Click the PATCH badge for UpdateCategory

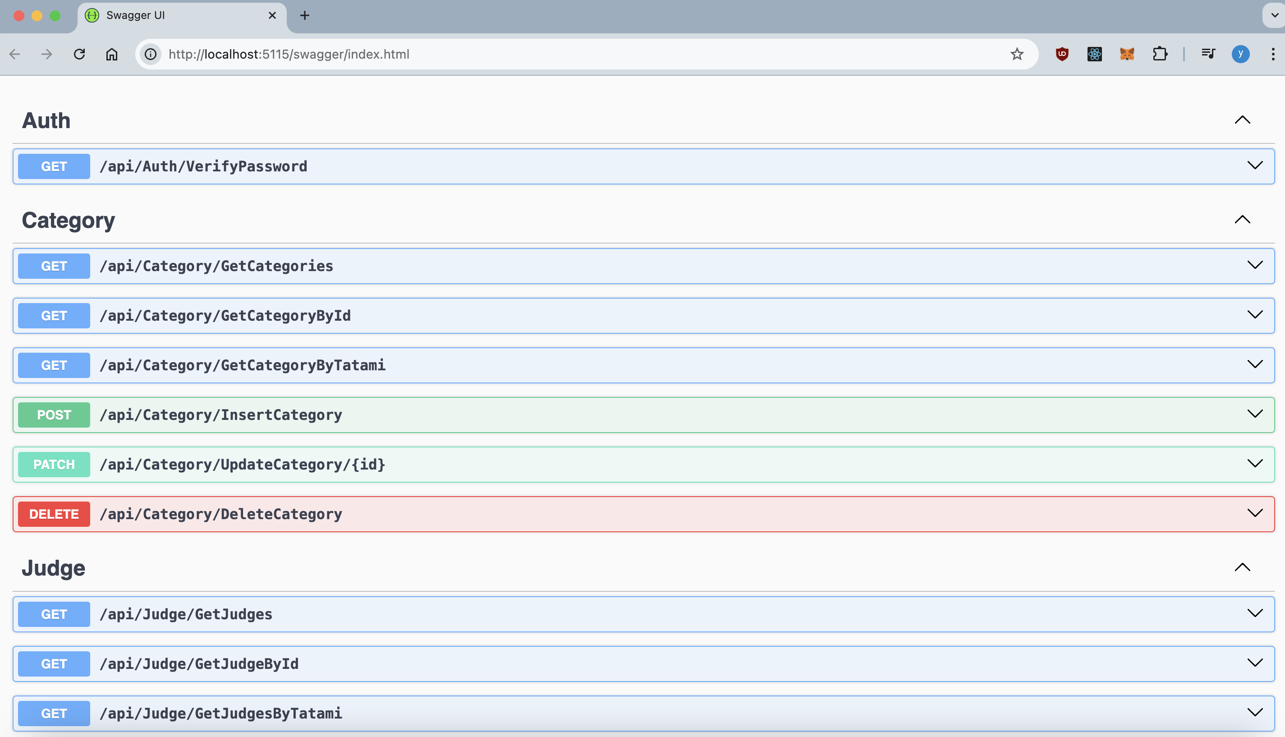54,465
